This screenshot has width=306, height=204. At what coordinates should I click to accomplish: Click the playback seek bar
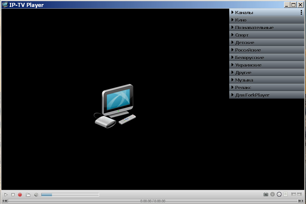point(153,201)
